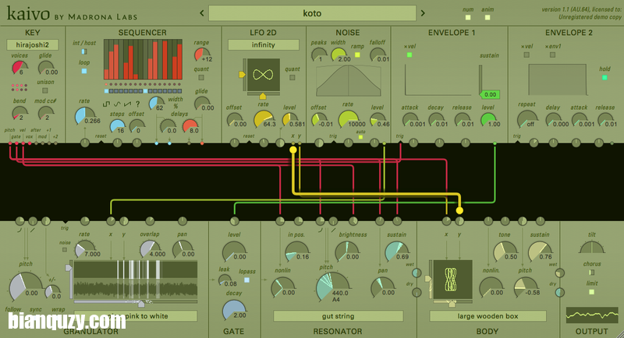
Task: Click the body tone knob
Action: pos(504,252)
